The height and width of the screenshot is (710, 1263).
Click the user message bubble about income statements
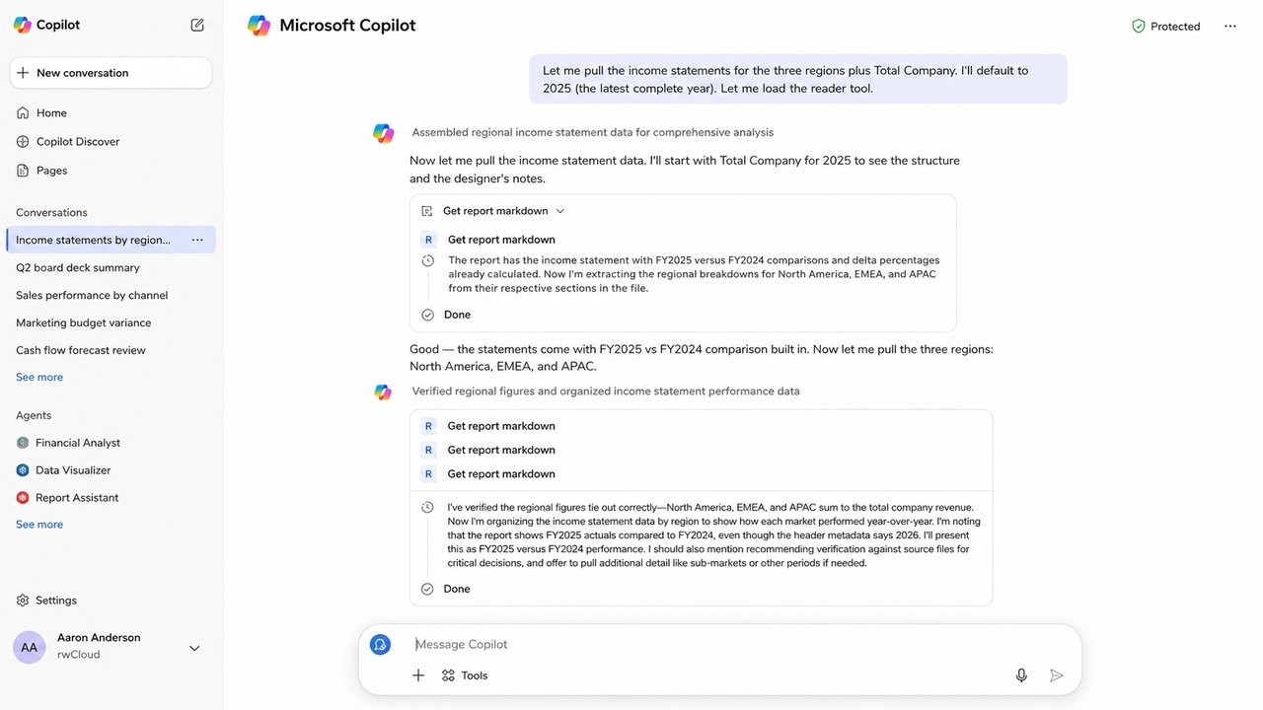click(x=798, y=79)
